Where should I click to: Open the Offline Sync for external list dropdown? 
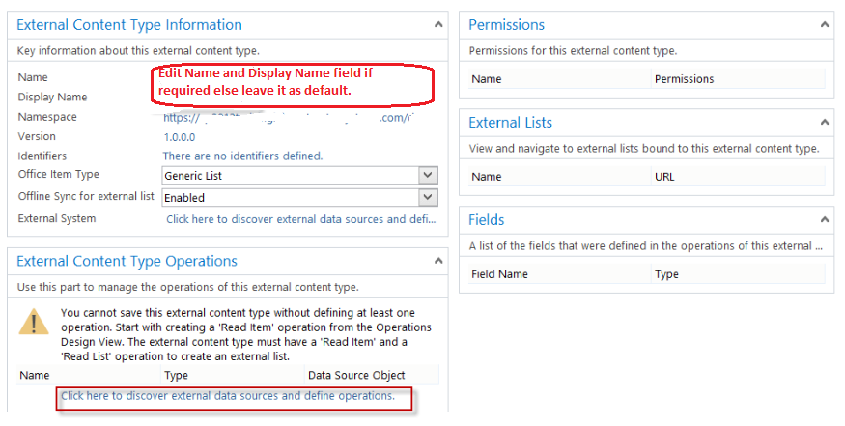point(429,197)
